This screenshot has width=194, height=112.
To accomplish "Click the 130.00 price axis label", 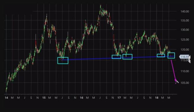I will 185,30.
